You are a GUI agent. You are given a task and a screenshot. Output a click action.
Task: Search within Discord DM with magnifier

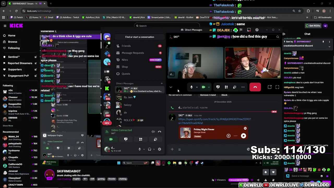tap(278, 37)
